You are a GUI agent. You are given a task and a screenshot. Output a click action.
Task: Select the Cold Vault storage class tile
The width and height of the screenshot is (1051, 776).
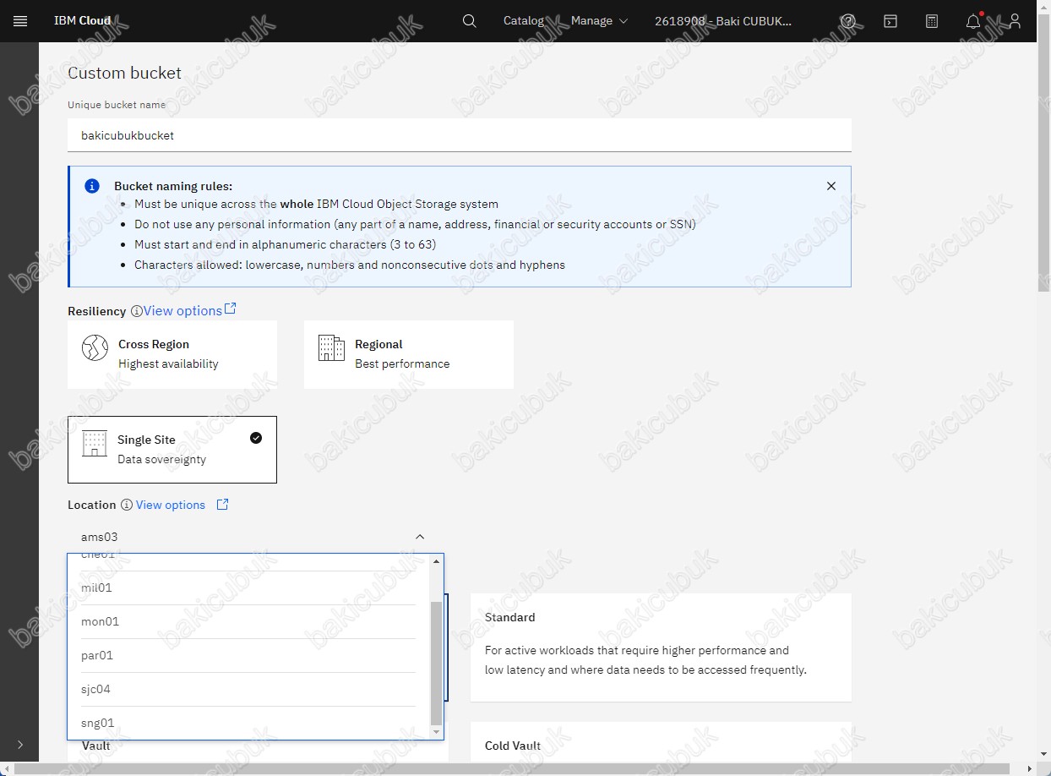click(661, 743)
